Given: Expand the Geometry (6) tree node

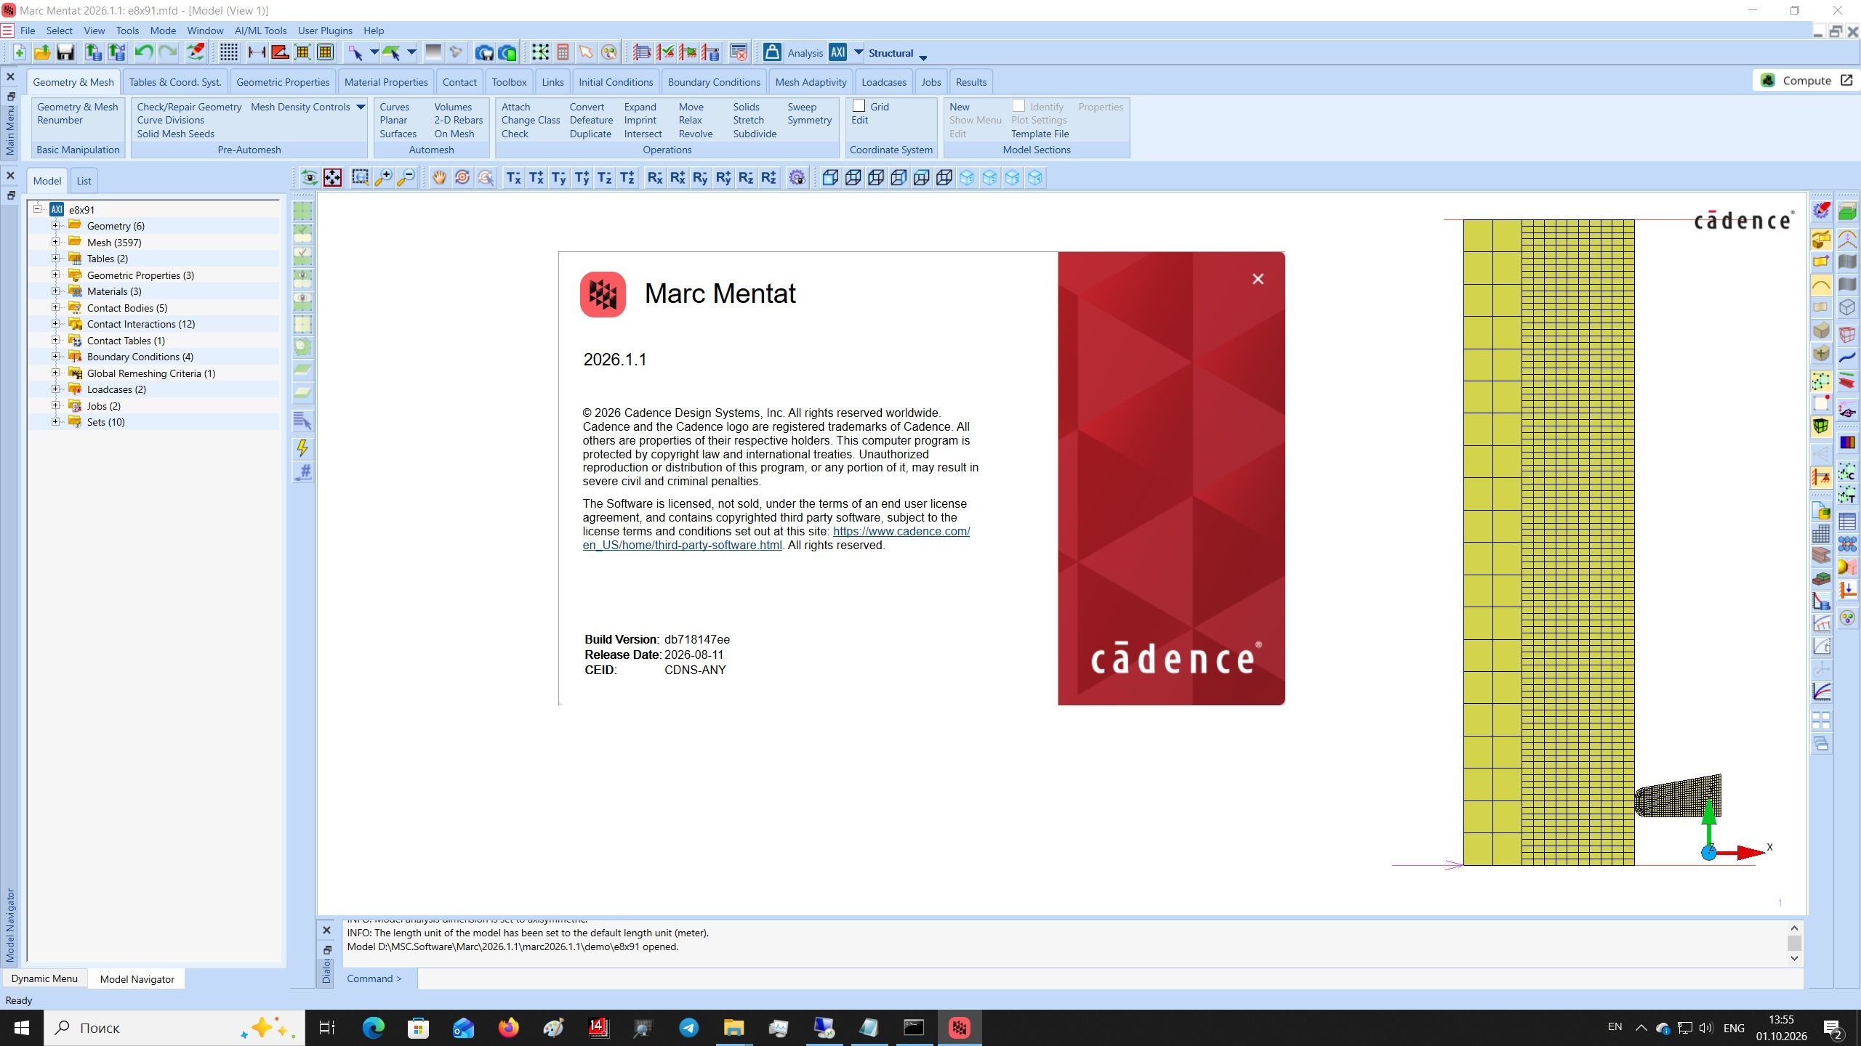Looking at the screenshot, I should pos(55,226).
